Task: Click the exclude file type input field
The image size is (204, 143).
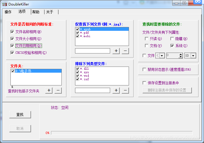Action: click(x=92, y=90)
